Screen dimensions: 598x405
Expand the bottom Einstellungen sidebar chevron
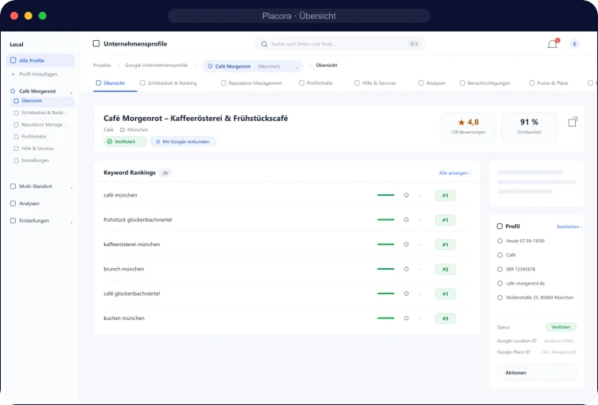[x=72, y=222]
